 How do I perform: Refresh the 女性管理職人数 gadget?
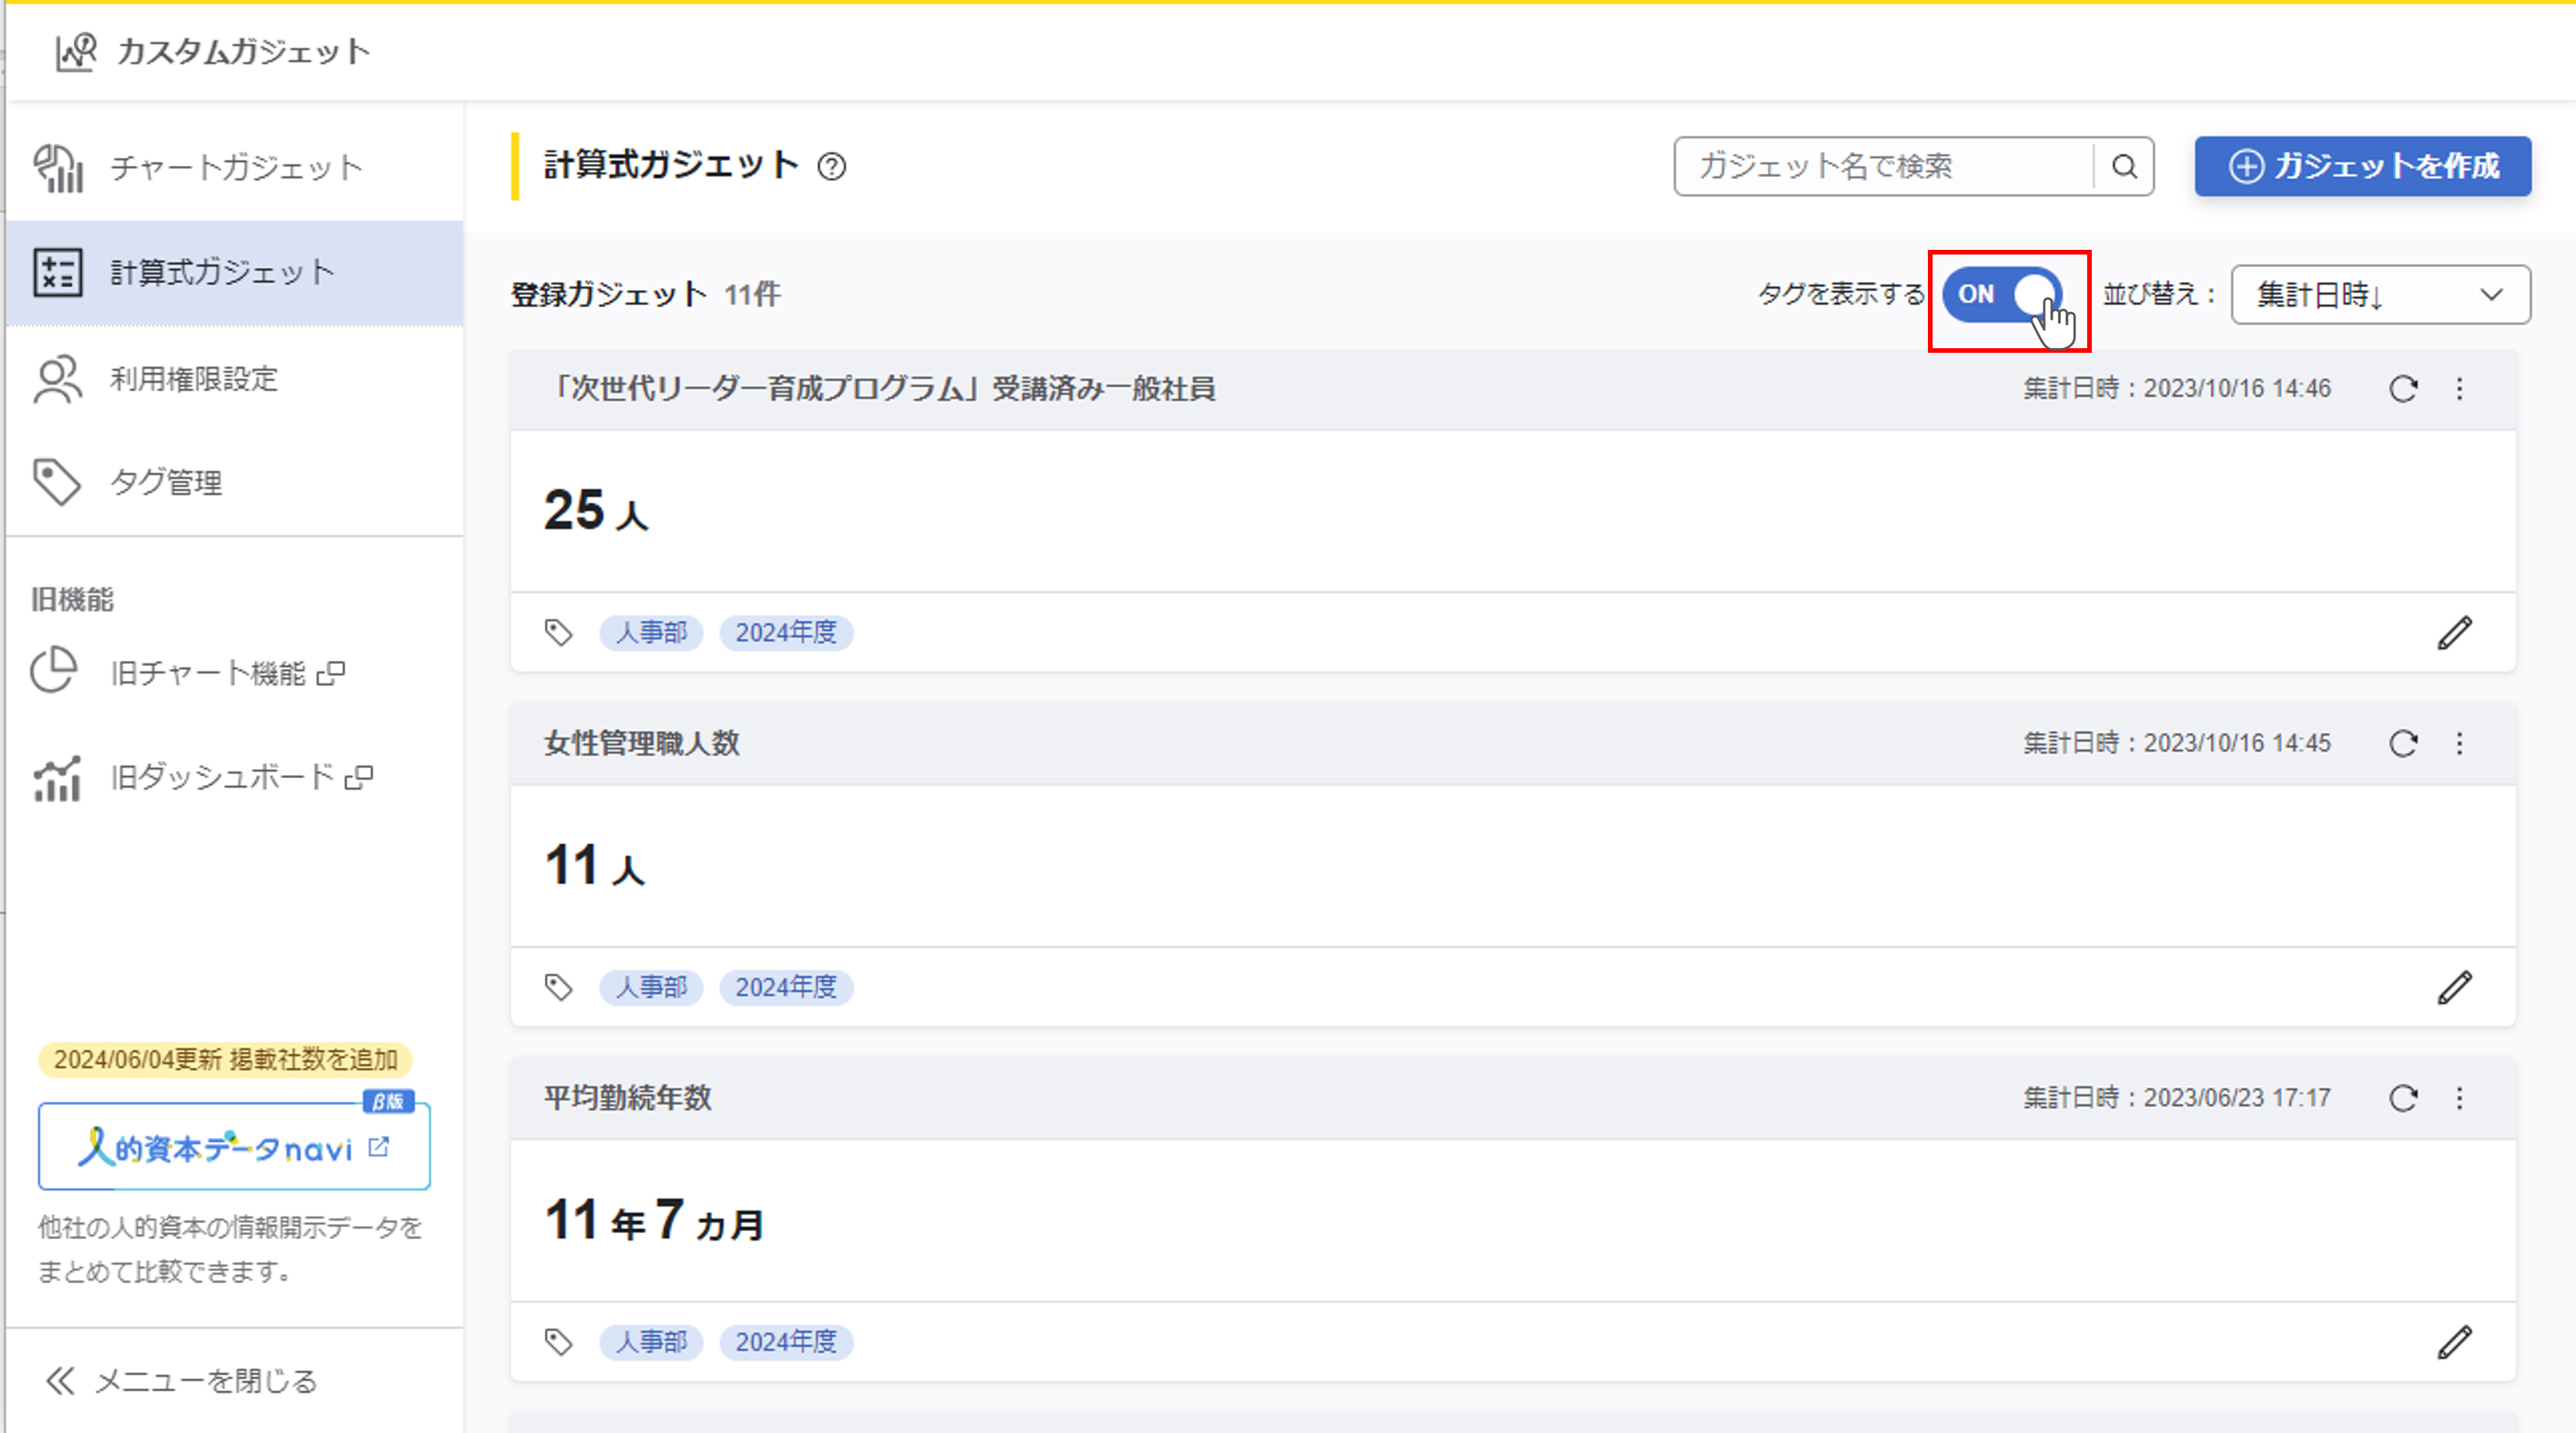point(2403,744)
